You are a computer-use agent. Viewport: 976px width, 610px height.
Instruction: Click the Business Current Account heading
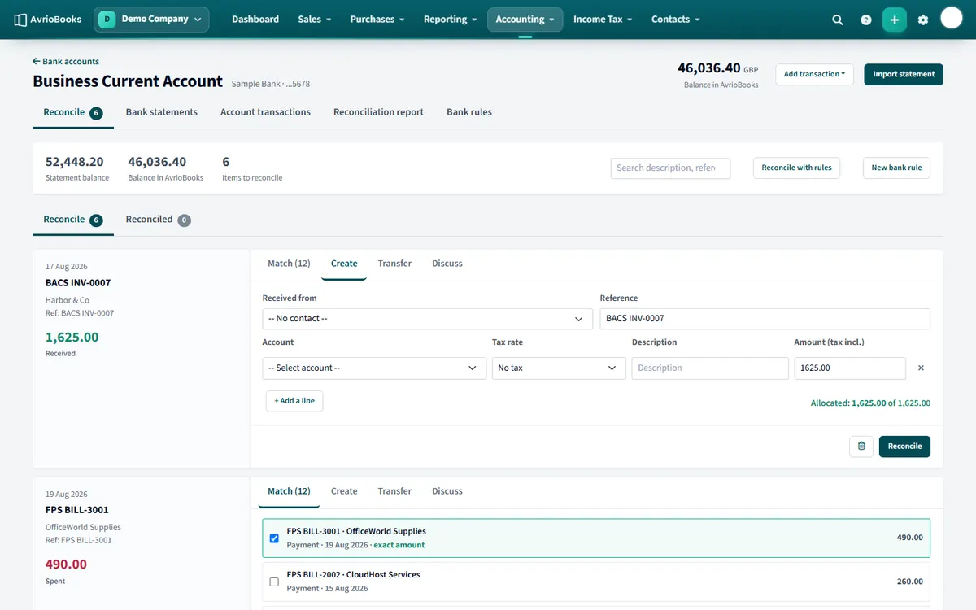tap(128, 81)
